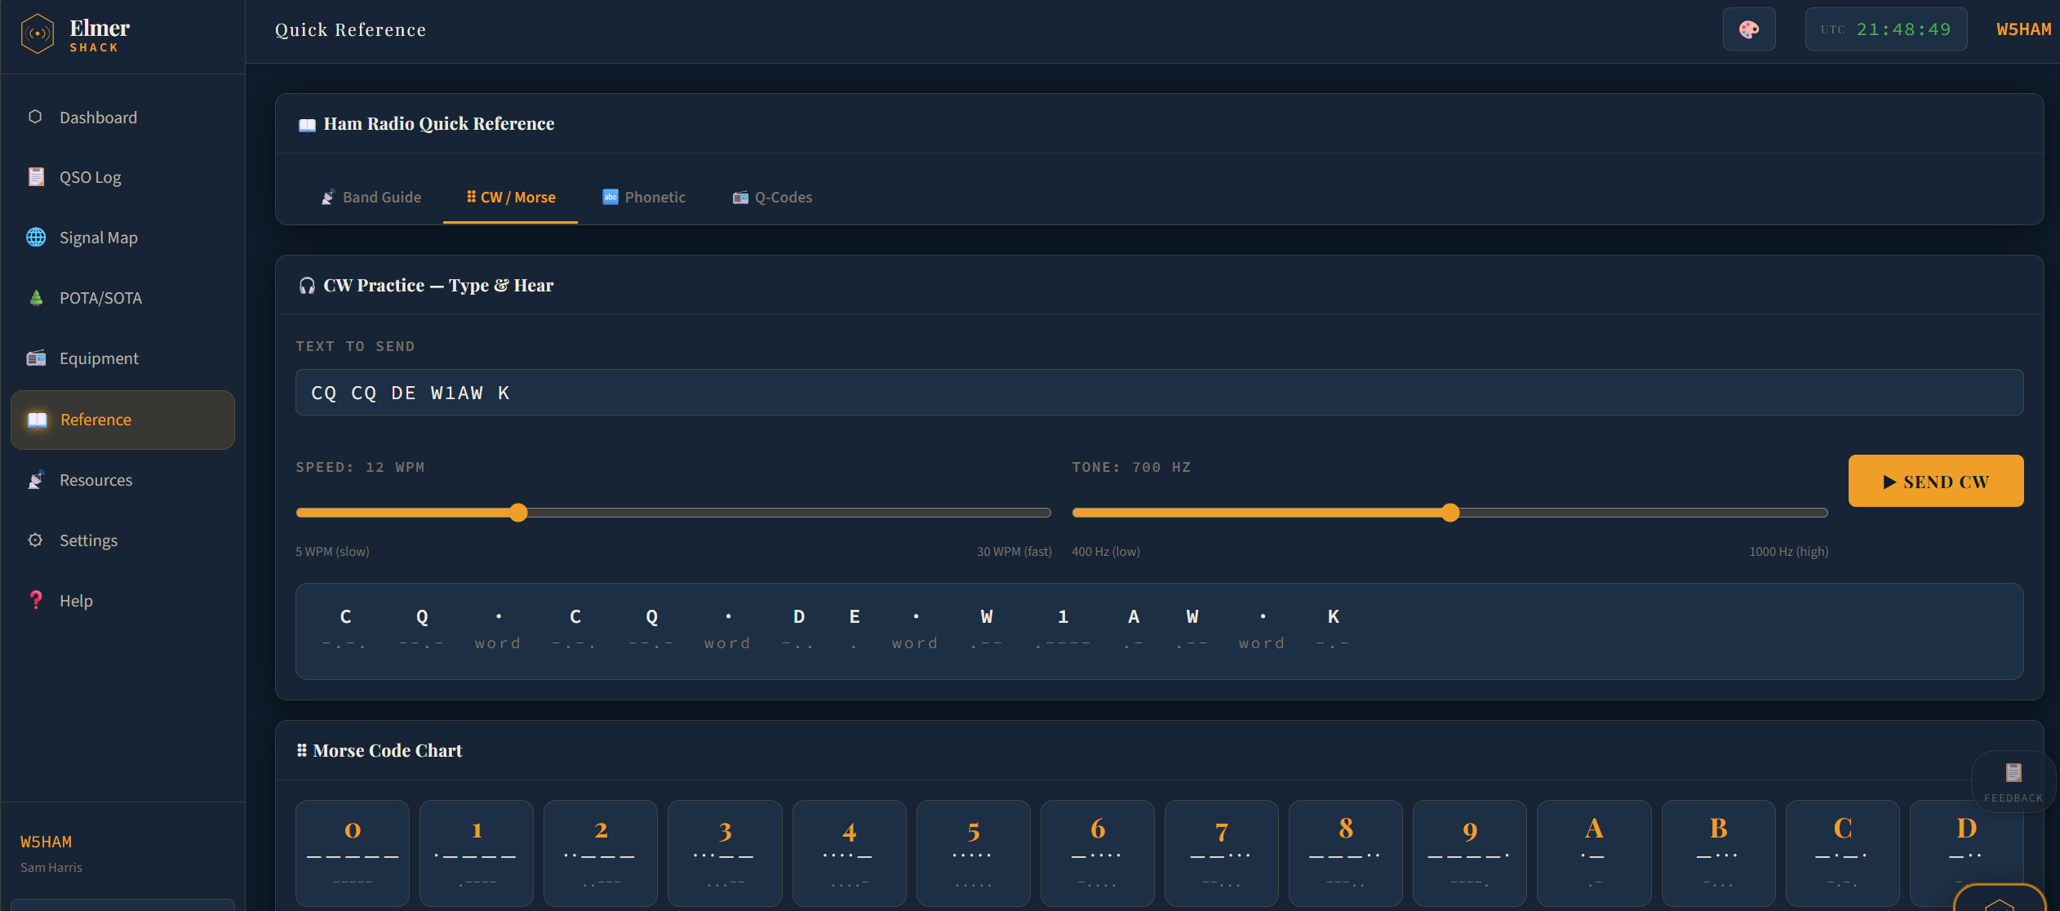Select the Morse chart card for C
Image resolution: width=2060 pixels, height=911 pixels.
coord(1843,852)
